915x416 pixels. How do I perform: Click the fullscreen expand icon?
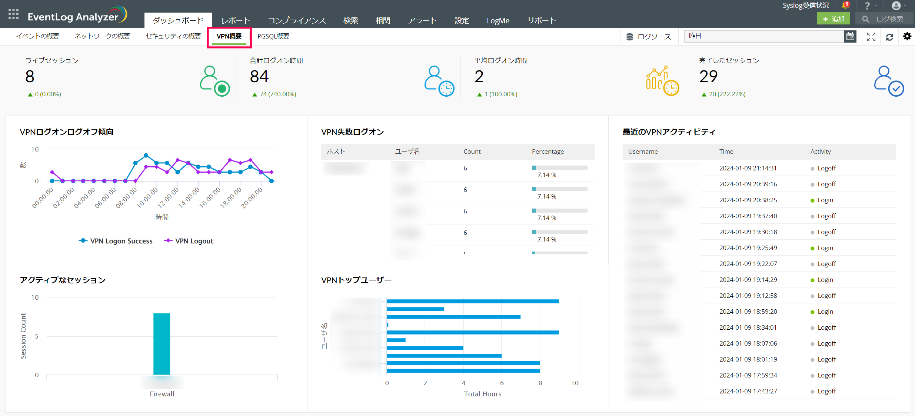point(871,37)
